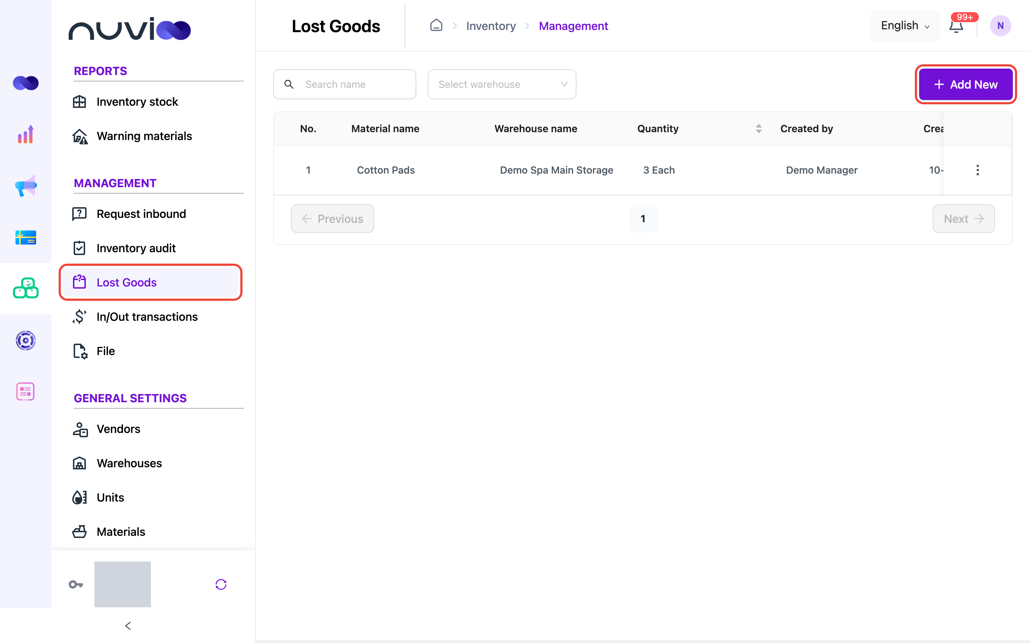Click the home icon in the breadcrumb
Screen dimensions: 1030x643
436,25
